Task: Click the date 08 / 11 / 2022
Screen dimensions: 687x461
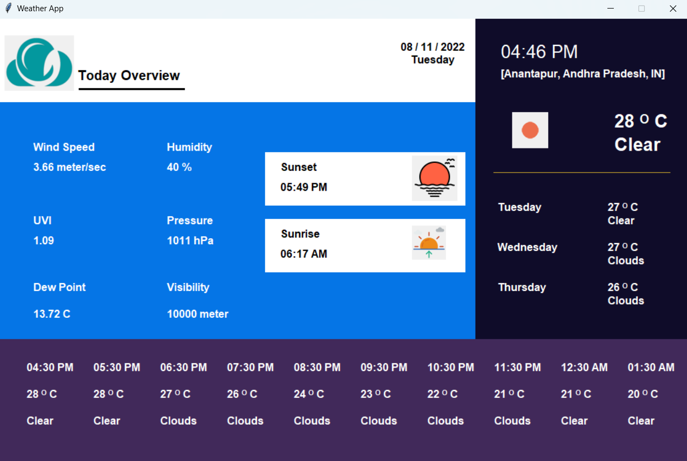Action: pyautogui.click(x=432, y=47)
